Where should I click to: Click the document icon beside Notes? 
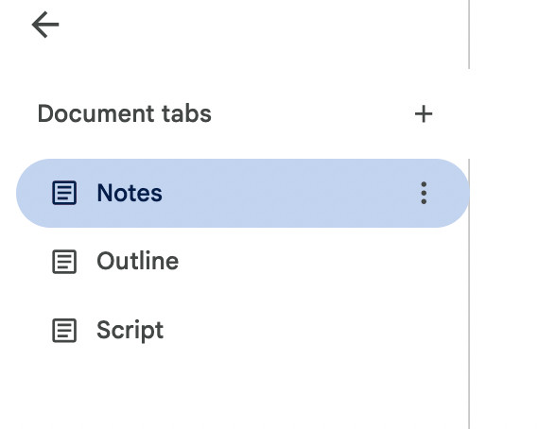(x=64, y=193)
